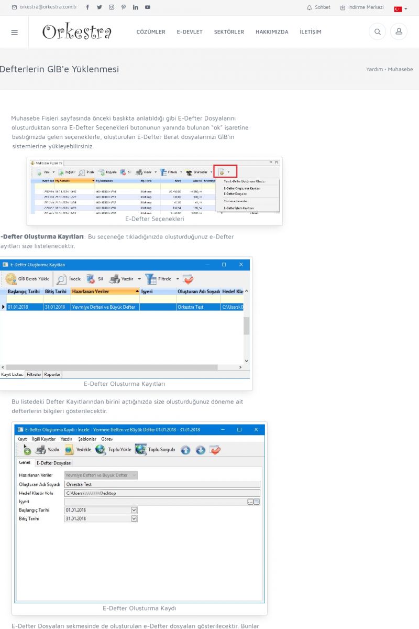Click the search magnifier icon
Screen dimensions: 419x629
pos(377,32)
